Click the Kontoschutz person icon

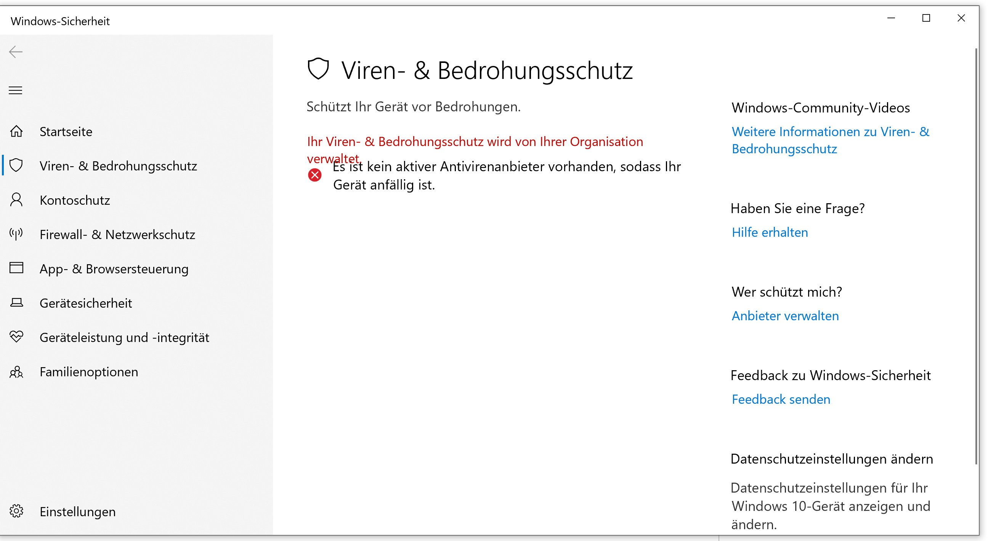[16, 200]
